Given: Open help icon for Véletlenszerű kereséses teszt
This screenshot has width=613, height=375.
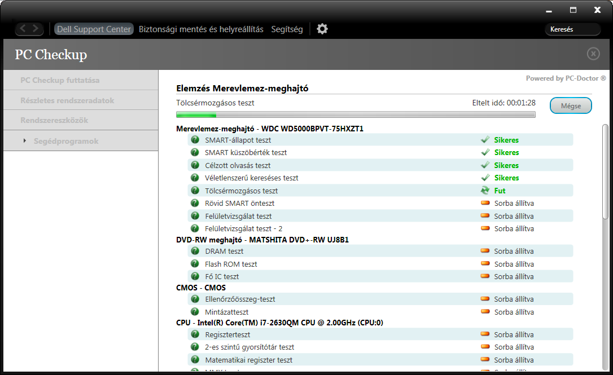Looking at the screenshot, I should click(195, 177).
